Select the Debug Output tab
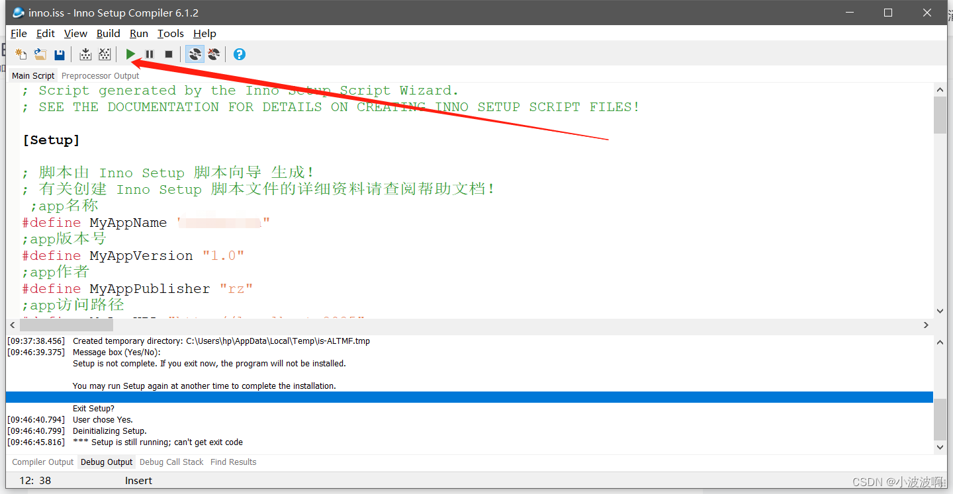This screenshot has width=953, height=494. tap(107, 462)
